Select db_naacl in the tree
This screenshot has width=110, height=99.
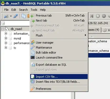[16, 29]
